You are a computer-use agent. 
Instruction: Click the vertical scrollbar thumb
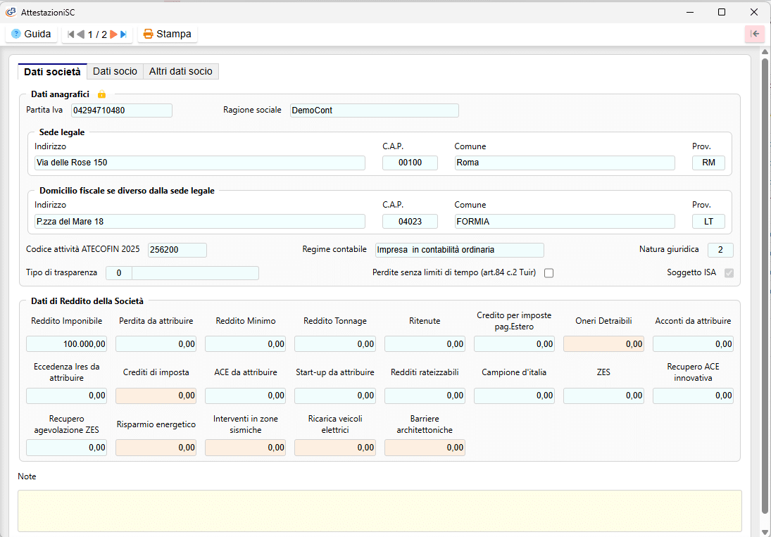(x=765, y=282)
